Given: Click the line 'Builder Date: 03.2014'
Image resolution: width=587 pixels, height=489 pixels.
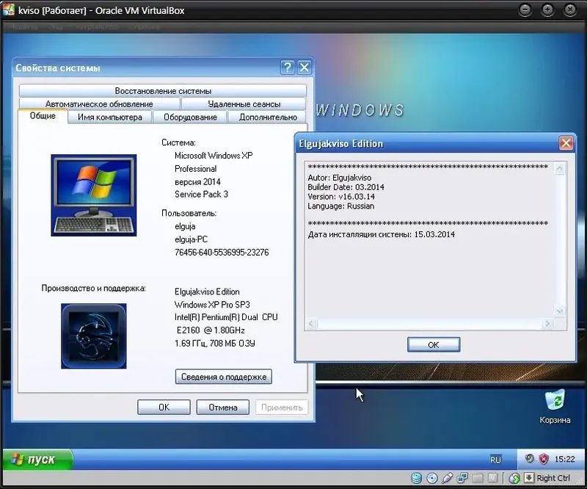Looking at the screenshot, I should 346,187.
